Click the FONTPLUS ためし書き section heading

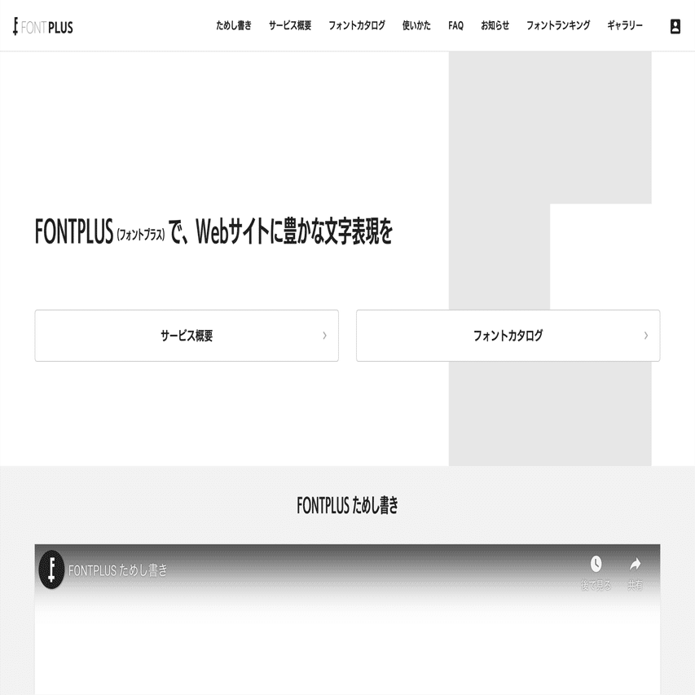pos(347,505)
